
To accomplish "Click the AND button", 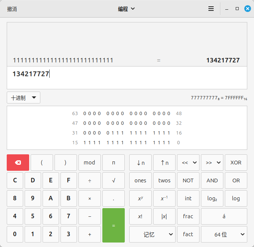I will (x=212, y=180).
